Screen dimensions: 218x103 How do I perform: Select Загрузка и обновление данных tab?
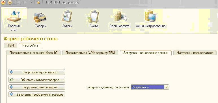[146, 52]
